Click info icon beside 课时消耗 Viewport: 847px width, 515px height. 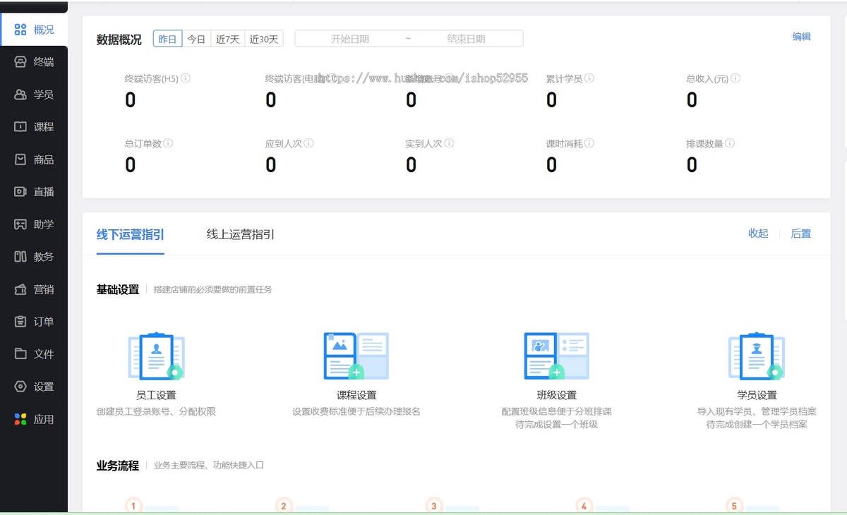point(589,143)
